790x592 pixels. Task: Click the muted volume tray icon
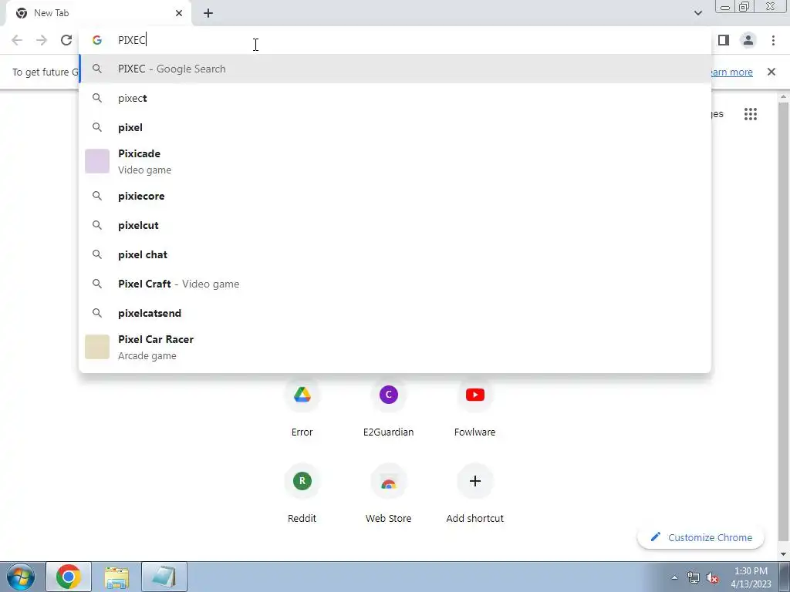pyautogui.click(x=712, y=577)
